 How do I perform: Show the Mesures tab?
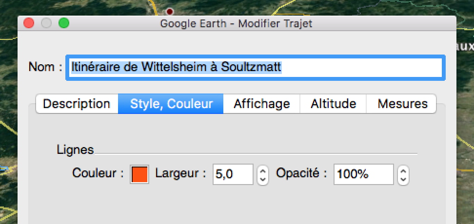click(402, 104)
